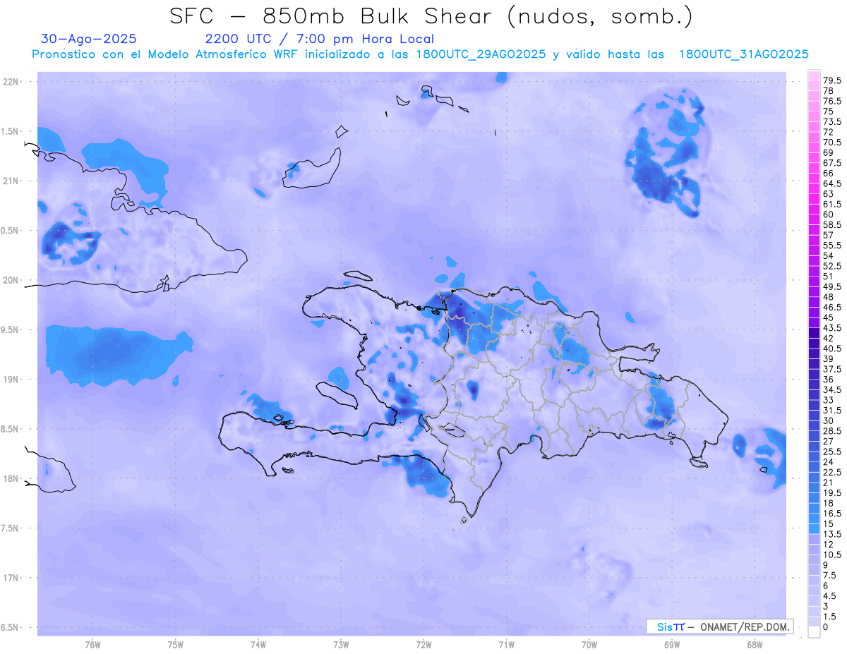
Task: Click the '16.5' legend value
Action: click(x=833, y=514)
